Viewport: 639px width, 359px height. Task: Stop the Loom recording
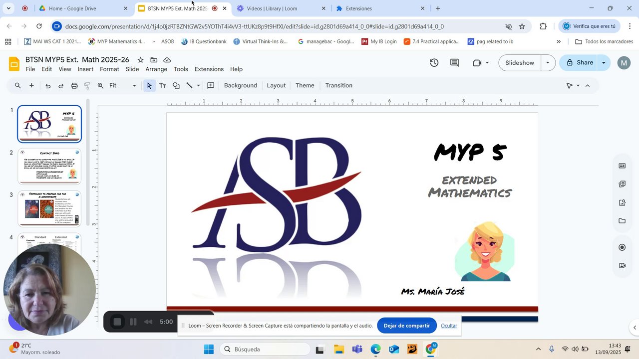(117, 322)
